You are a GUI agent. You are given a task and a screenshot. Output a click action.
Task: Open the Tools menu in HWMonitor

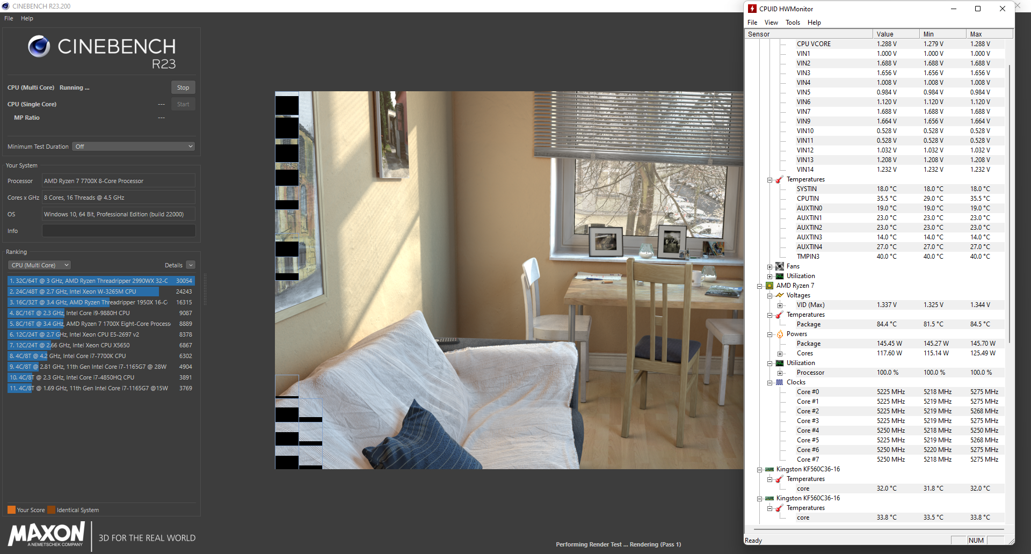click(x=793, y=23)
